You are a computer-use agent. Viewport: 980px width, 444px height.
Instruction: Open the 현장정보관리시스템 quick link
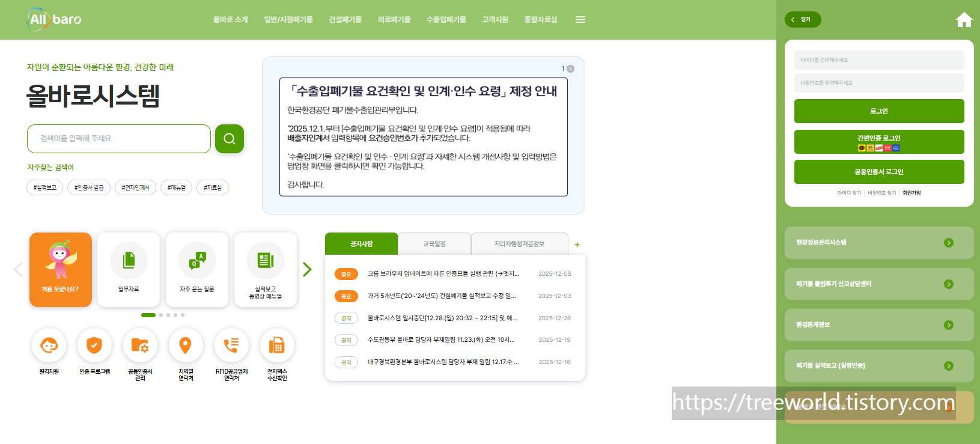(x=879, y=243)
